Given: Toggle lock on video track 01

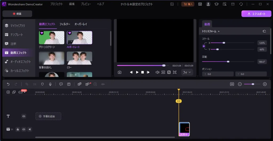Looking at the screenshot, I should coord(18,129).
